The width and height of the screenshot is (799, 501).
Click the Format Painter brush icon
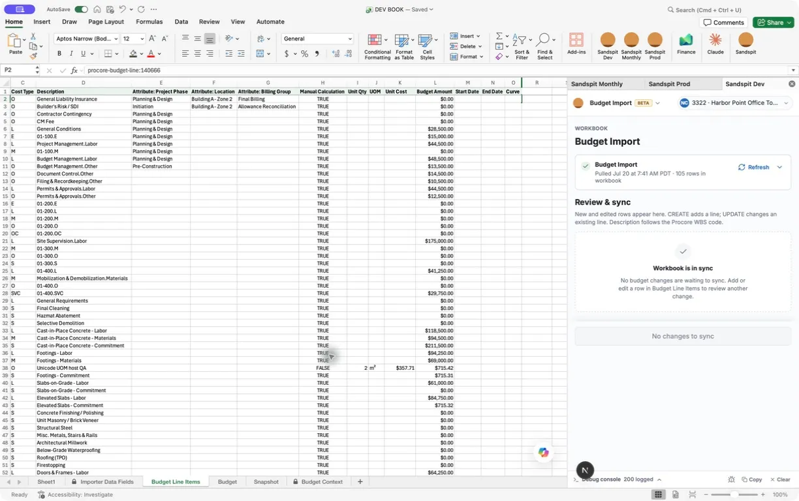click(x=33, y=56)
